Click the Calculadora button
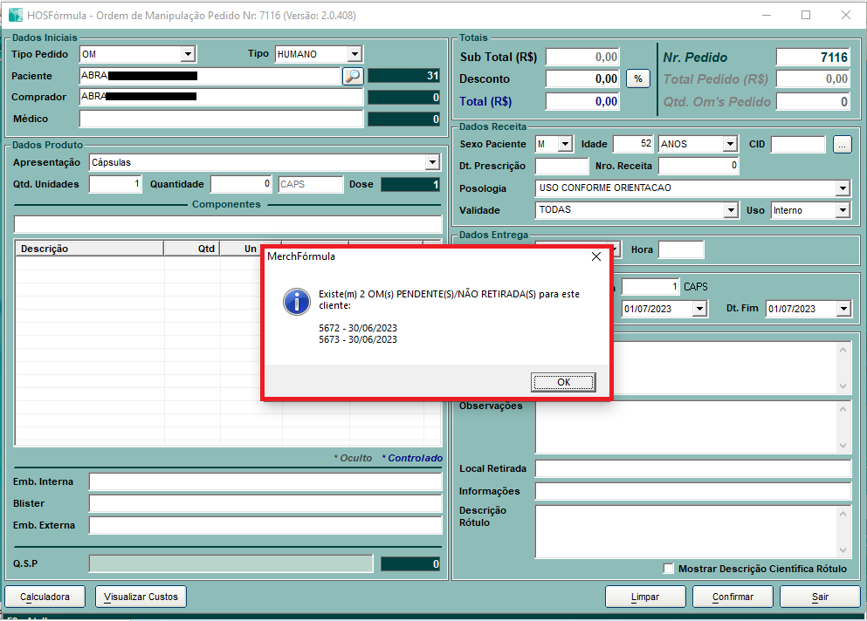 pos(45,597)
